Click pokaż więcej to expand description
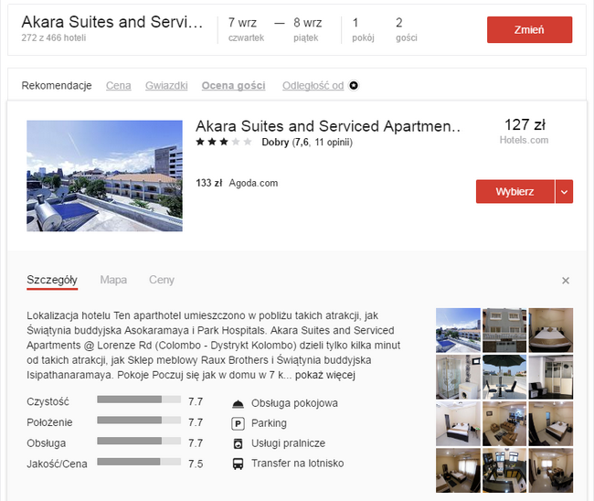This screenshot has height=501, width=594. pyautogui.click(x=325, y=375)
